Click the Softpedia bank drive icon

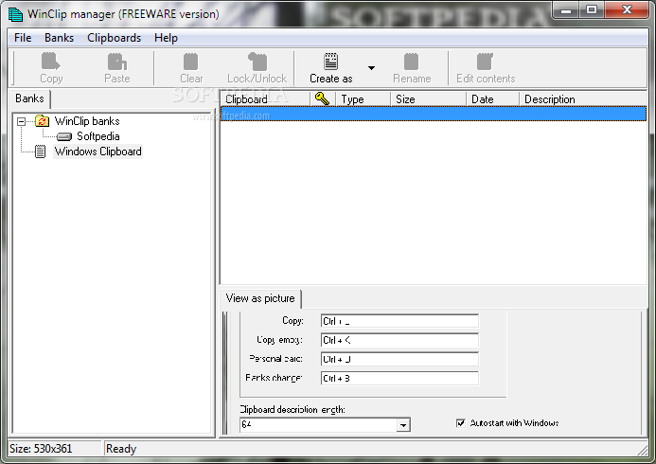coord(64,136)
